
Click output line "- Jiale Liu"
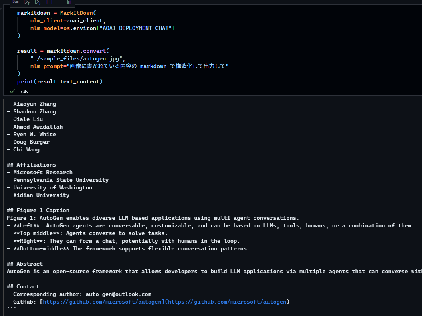25,119
